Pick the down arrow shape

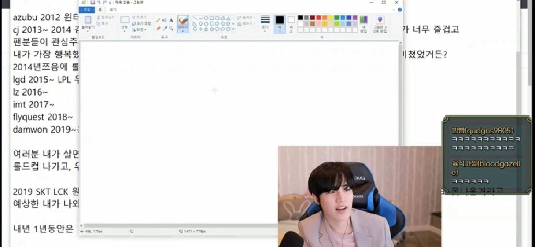[195, 29]
